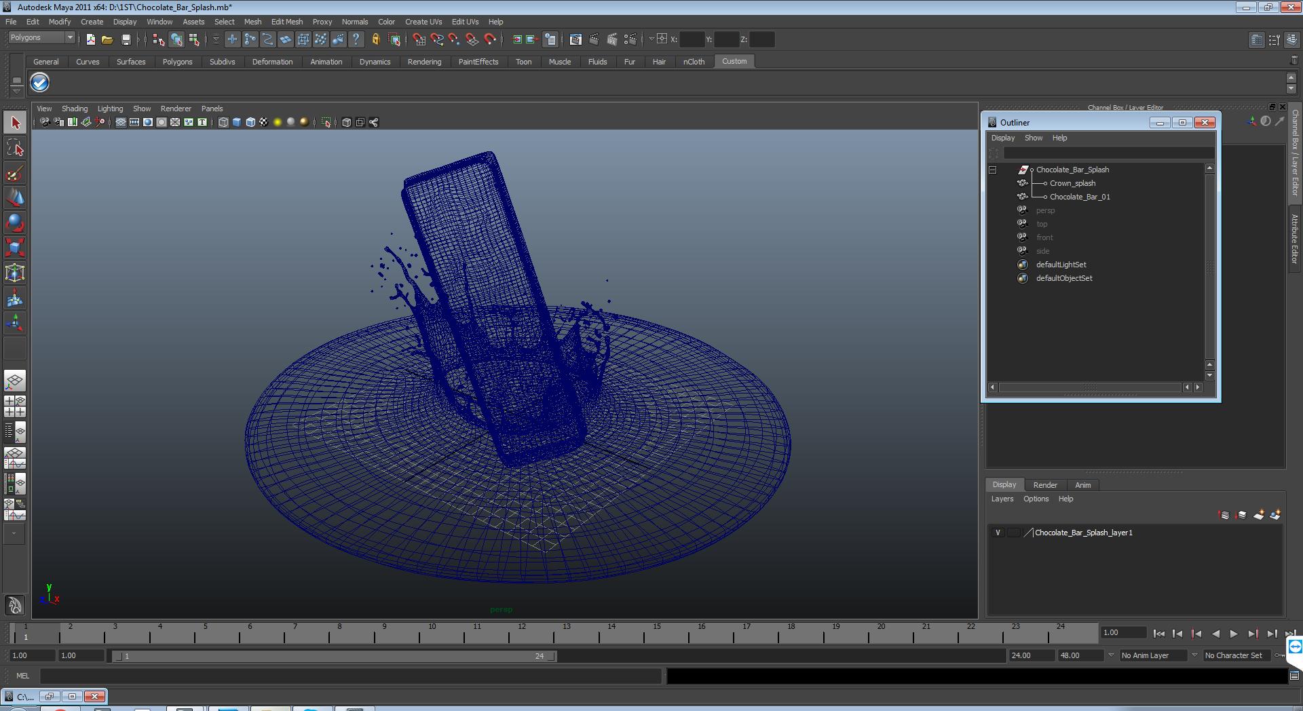Run the checkmark shelf button
Image resolution: width=1303 pixels, height=711 pixels.
tap(40, 83)
